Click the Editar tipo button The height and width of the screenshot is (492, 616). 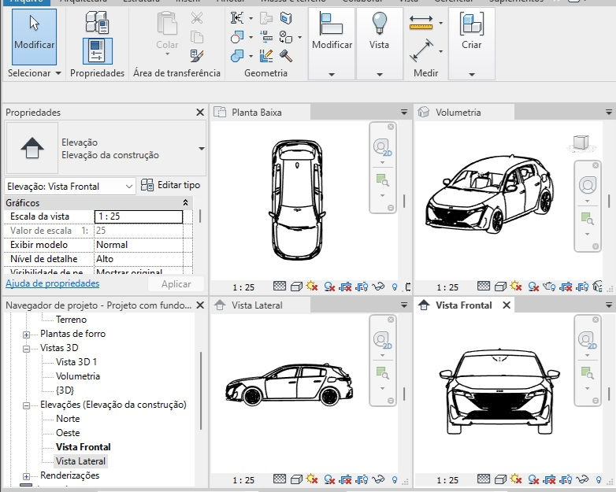pos(170,185)
